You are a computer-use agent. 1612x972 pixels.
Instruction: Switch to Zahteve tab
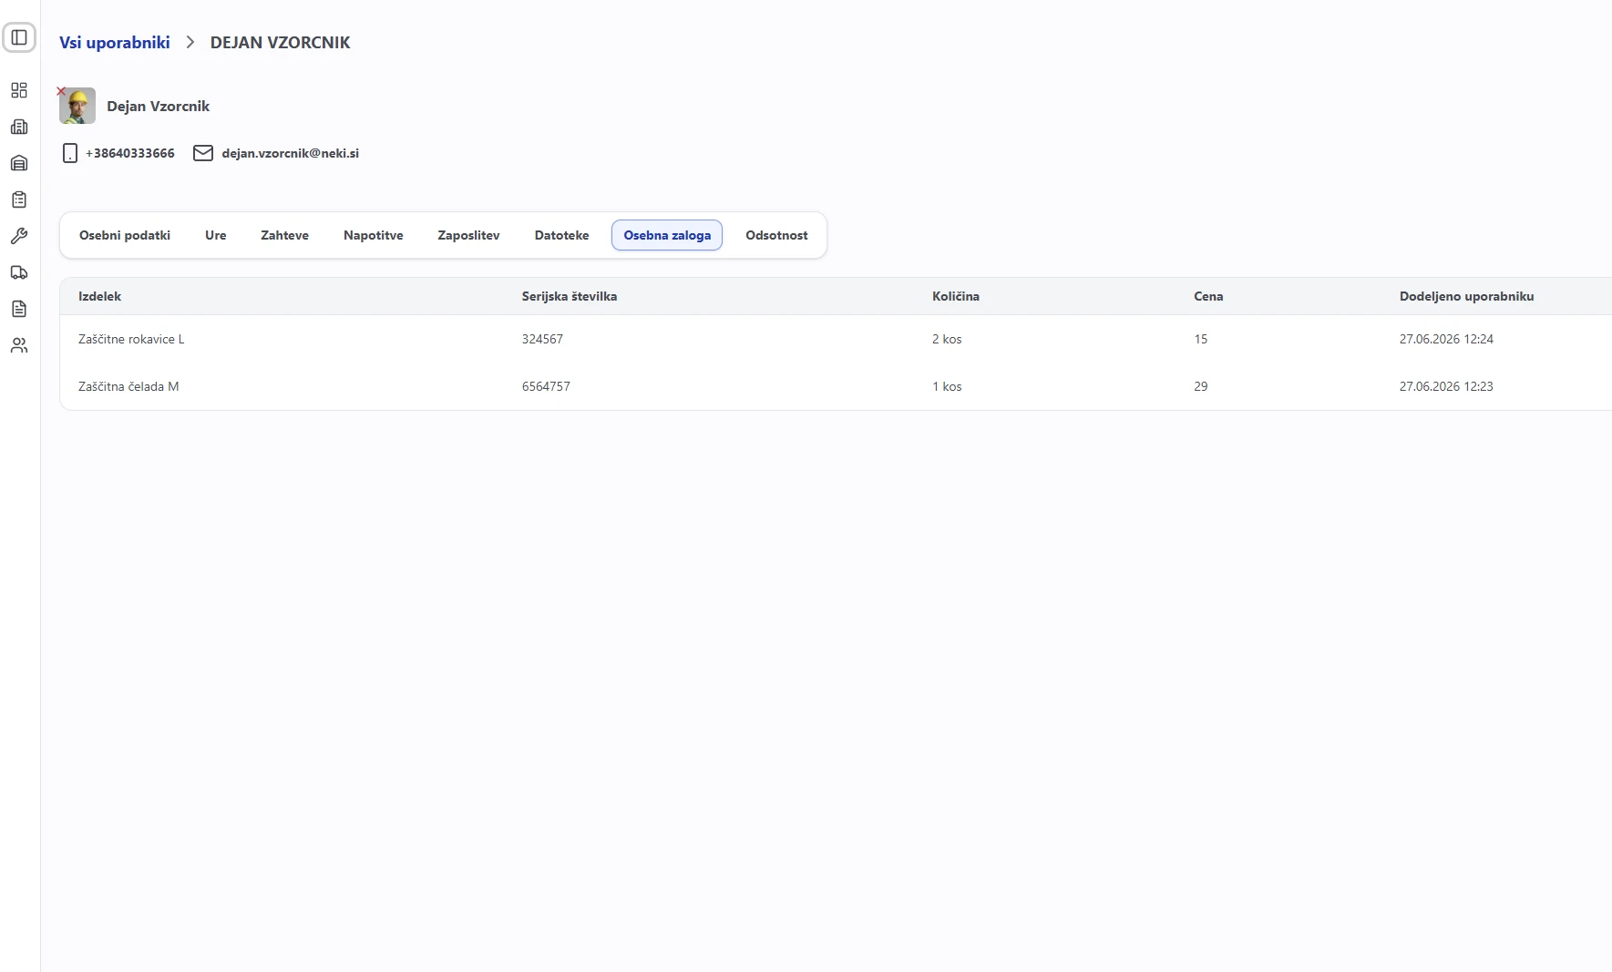[285, 235]
